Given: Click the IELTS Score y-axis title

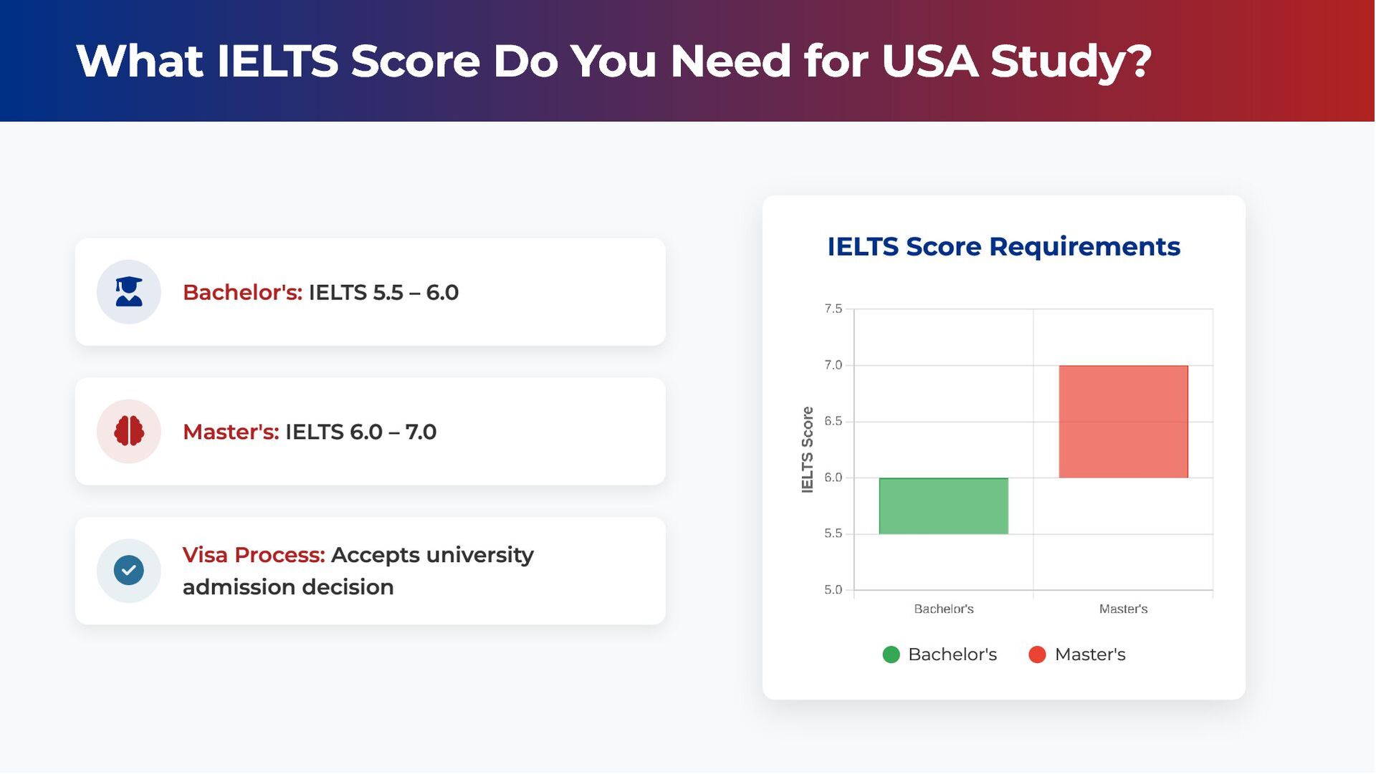Looking at the screenshot, I should tap(808, 450).
